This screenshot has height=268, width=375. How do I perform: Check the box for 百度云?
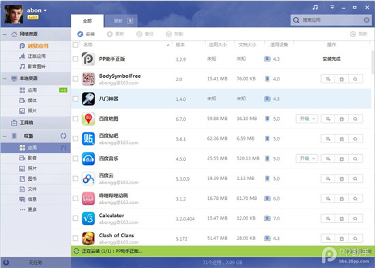pyautogui.click(x=76, y=178)
